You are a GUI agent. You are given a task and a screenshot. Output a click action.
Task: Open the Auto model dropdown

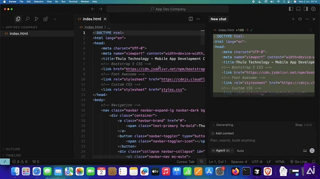[x=241, y=151]
